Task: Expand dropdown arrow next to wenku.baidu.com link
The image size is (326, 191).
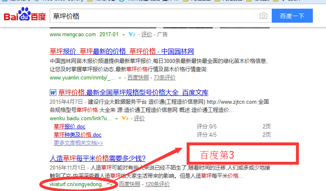Action: (117, 119)
